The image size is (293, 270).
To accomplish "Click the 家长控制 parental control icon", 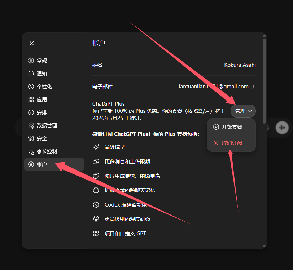I will point(31,151).
